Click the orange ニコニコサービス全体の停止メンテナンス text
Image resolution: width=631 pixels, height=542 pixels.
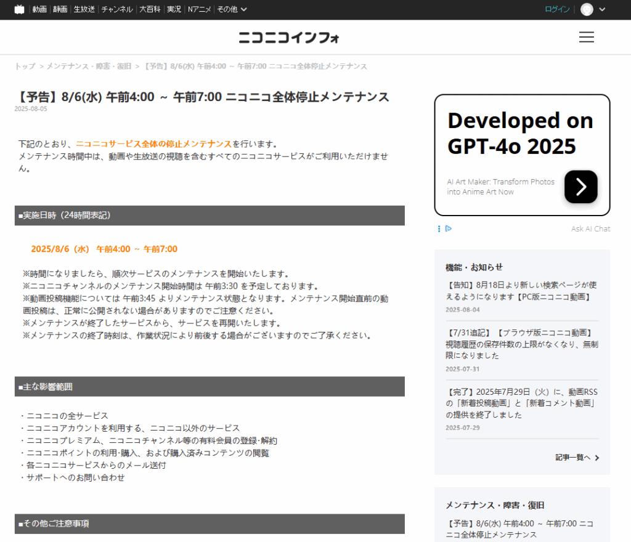click(153, 144)
